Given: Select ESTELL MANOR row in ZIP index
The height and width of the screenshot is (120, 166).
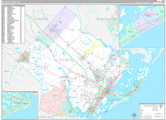Looking at the screenshot, I should (x=12, y=27).
